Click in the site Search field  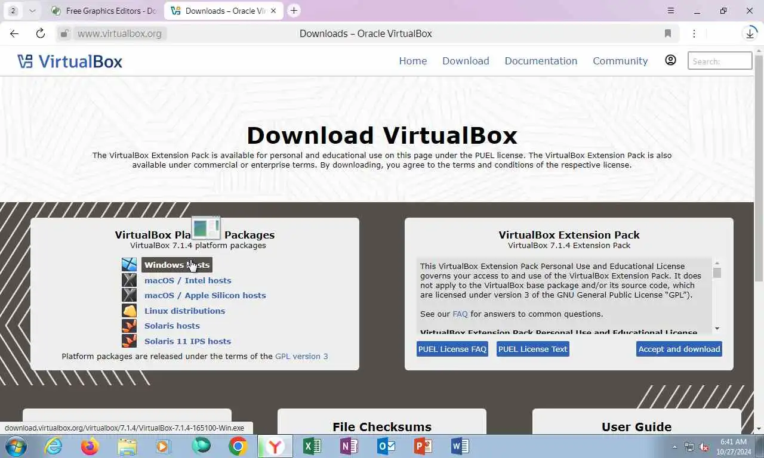click(x=720, y=61)
